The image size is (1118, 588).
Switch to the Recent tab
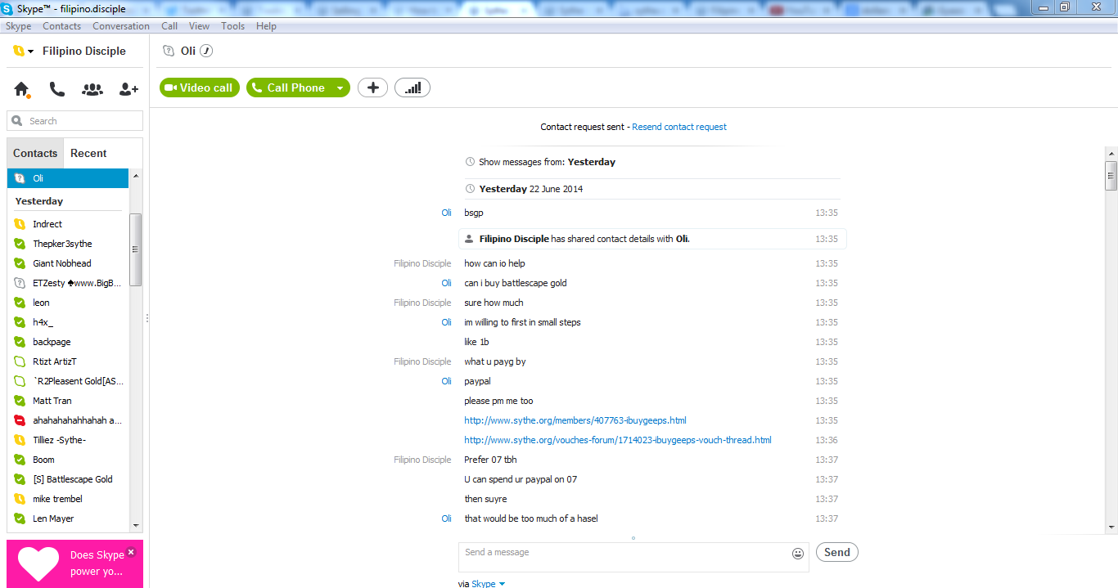(x=88, y=153)
